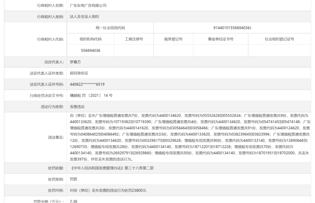Select the penalty content mentioning 23800元

[x=108, y=190]
